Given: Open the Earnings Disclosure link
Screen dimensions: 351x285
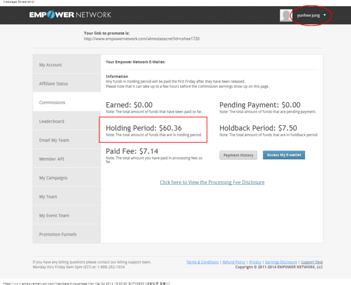Looking at the screenshot, I should coord(281,262).
